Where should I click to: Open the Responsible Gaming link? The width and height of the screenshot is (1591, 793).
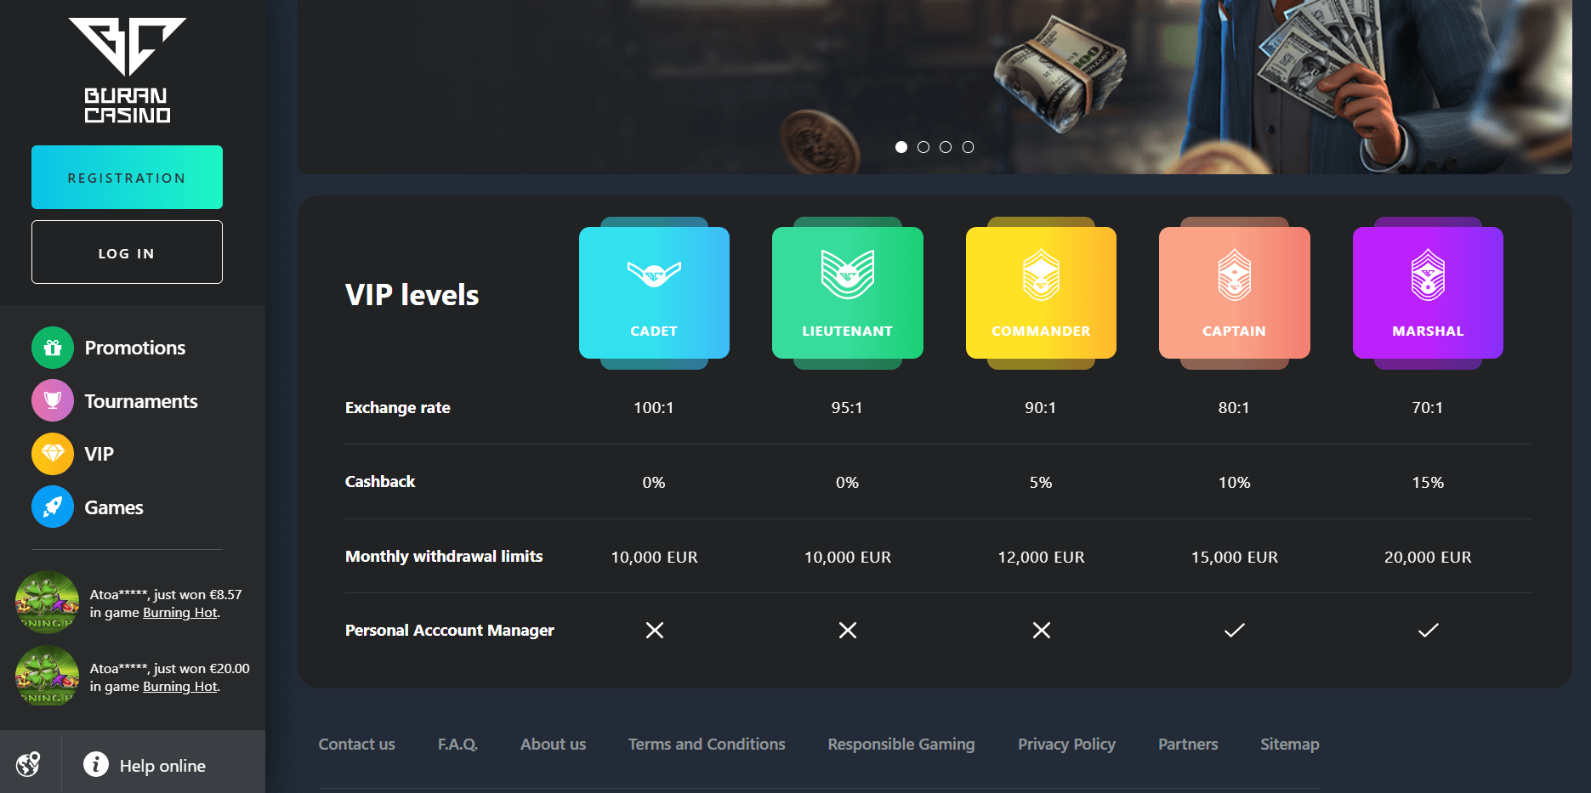[901, 745]
